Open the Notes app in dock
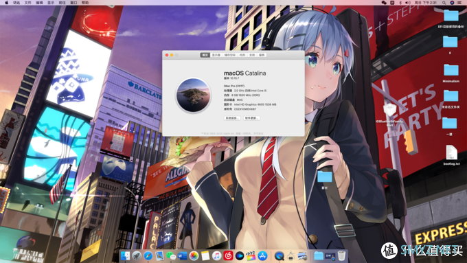The image size is (467, 263). (x=205, y=255)
